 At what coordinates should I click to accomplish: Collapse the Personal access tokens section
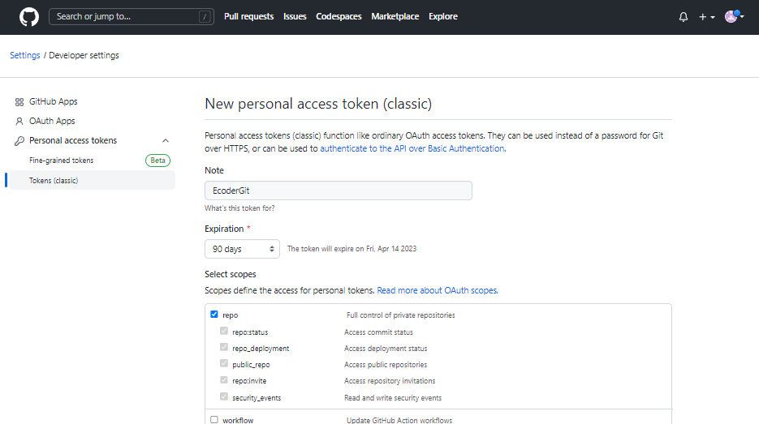coord(166,141)
